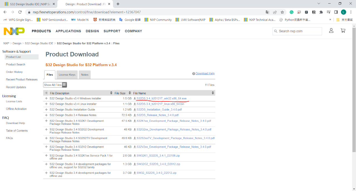356x191 pixels.
Task: Bookmark this page with the star icon
Action: (282, 12)
